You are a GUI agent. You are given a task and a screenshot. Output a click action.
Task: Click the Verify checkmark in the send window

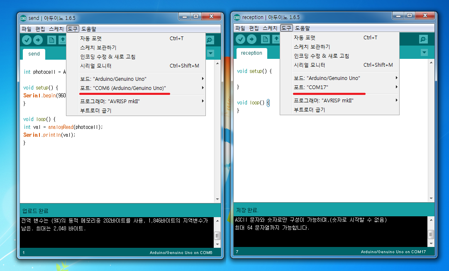[x=27, y=40]
